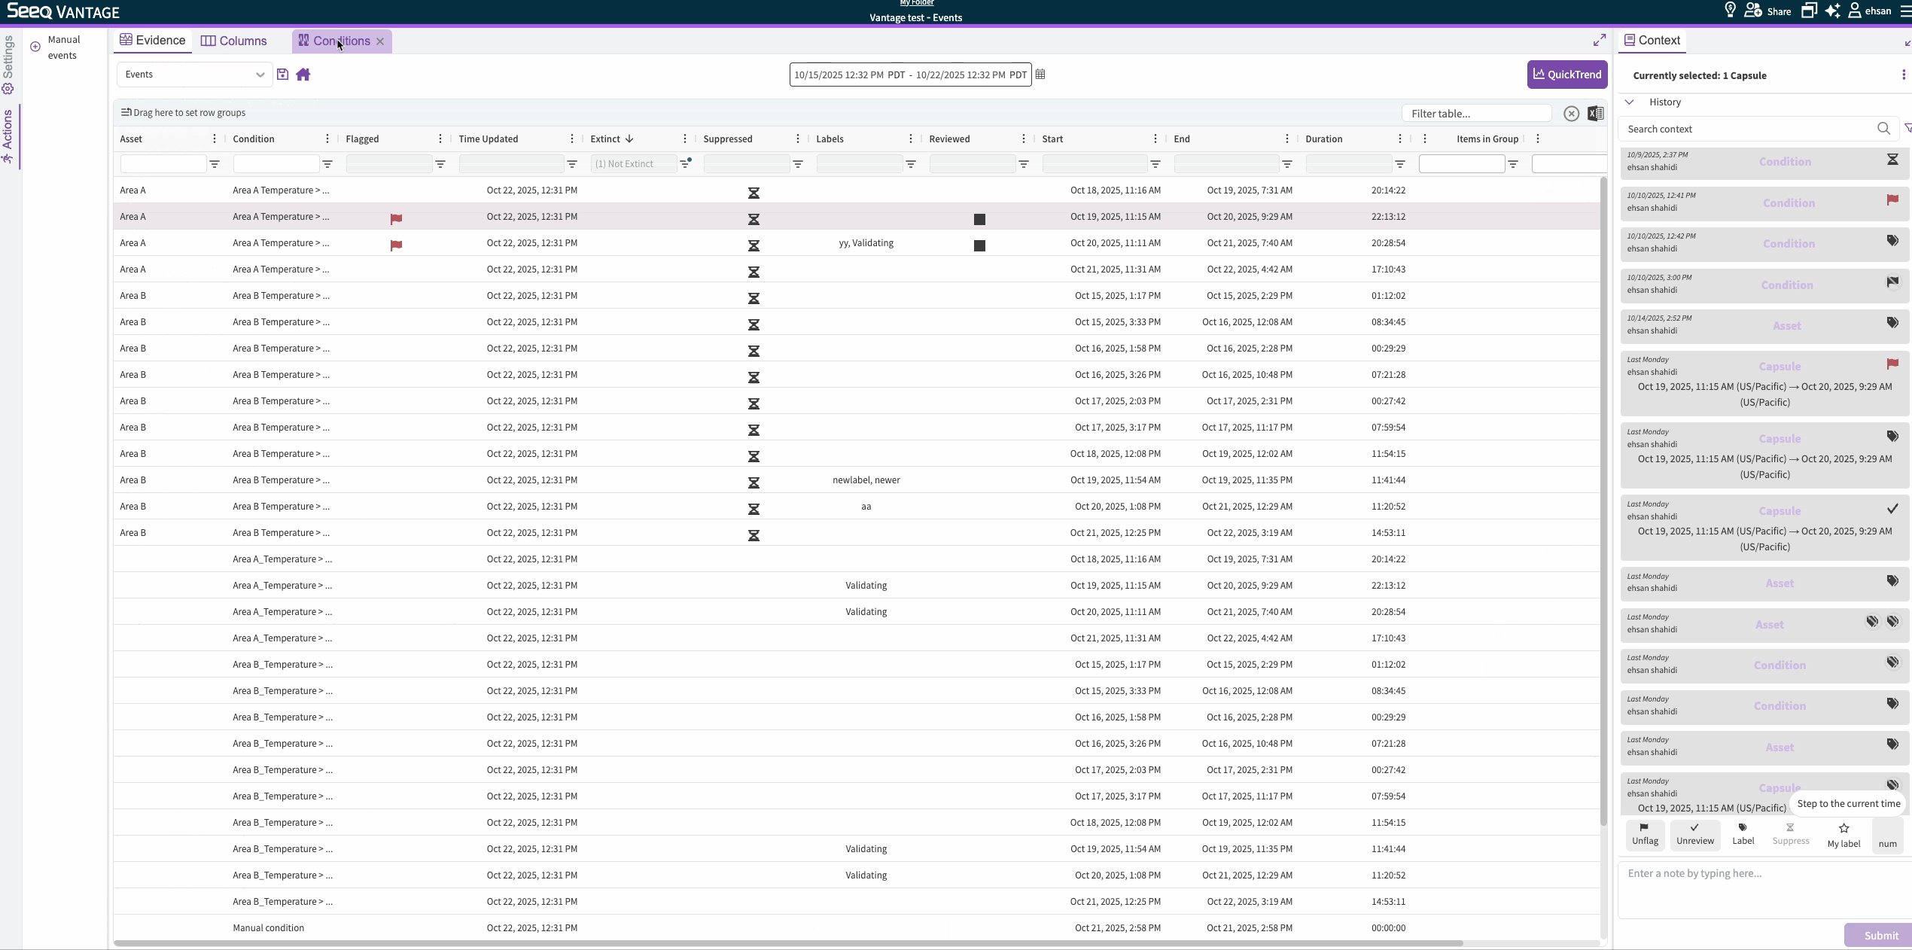Click the QuickTrend button
Screen dimensions: 1912x950
[1567, 75]
